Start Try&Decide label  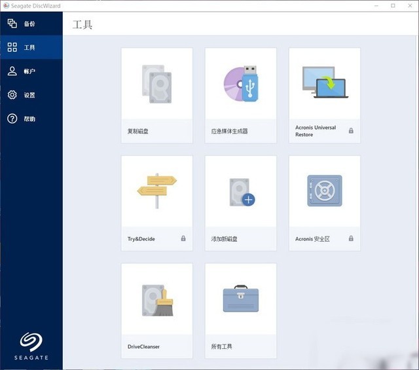pos(141,239)
